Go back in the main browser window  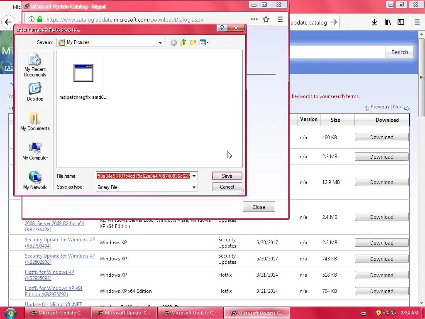(x=8, y=22)
